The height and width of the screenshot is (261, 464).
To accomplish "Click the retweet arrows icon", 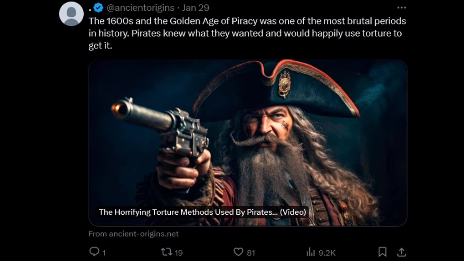I will 165,252.
